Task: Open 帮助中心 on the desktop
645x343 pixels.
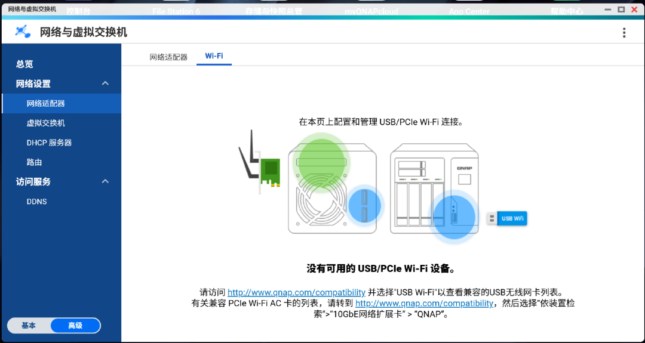Action: click(x=567, y=11)
